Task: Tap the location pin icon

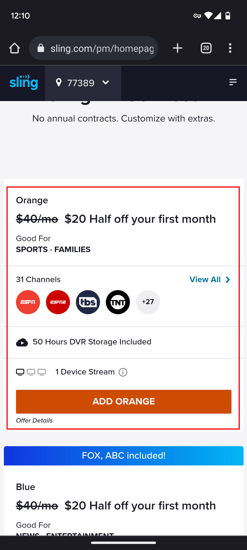Action: tap(59, 82)
